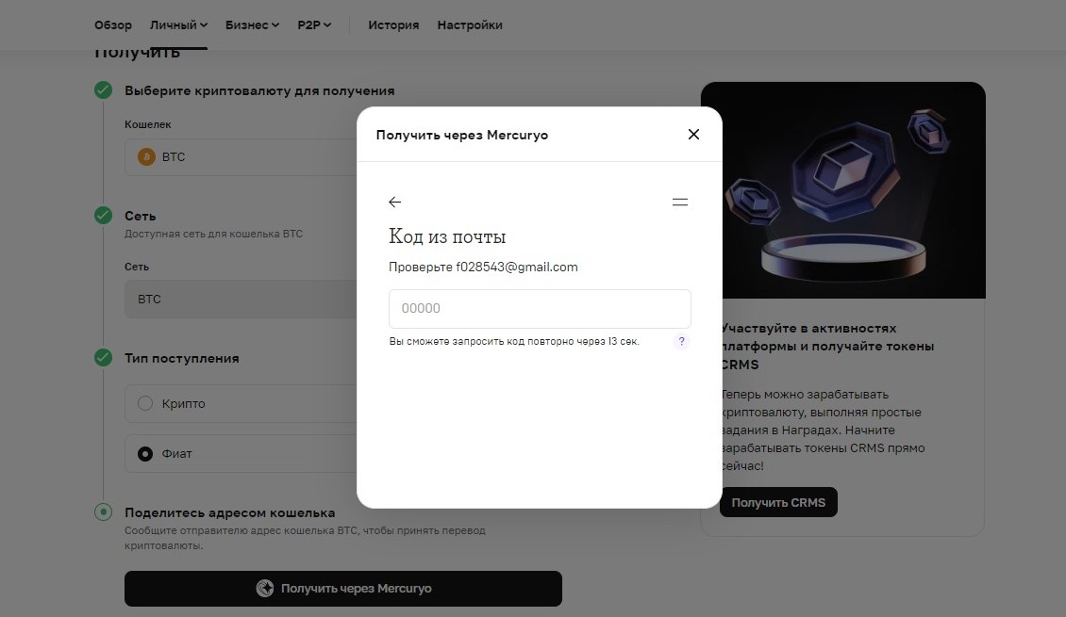
Task: Click the Получить CRMS button
Action: click(x=778, y=502)
